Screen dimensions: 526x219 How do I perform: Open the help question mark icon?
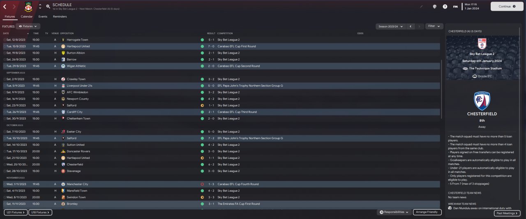(x=445, y=7)
